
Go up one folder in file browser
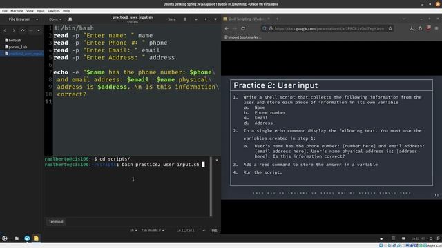pos(23,30)
